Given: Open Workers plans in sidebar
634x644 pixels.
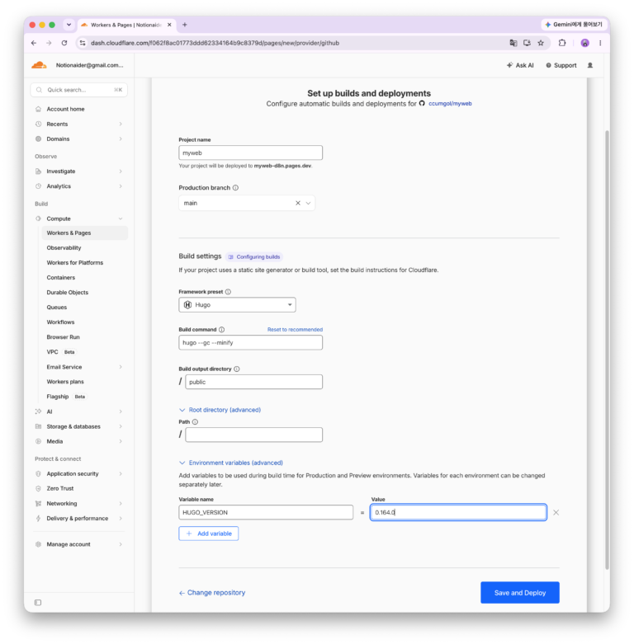Looking at the screenshot, I should (x=65, y=382).
